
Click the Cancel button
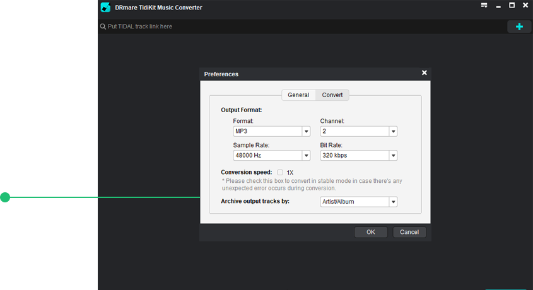click(409, 232)
